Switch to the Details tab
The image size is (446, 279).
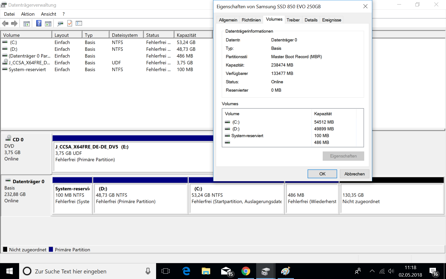click(311, 20)
